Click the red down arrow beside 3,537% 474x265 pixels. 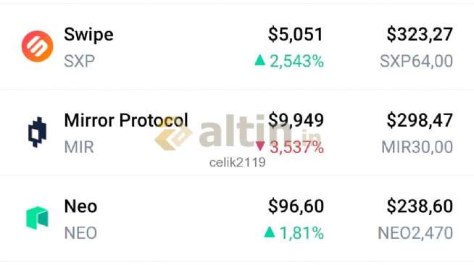pyautogui.click(x=260, y=146)
